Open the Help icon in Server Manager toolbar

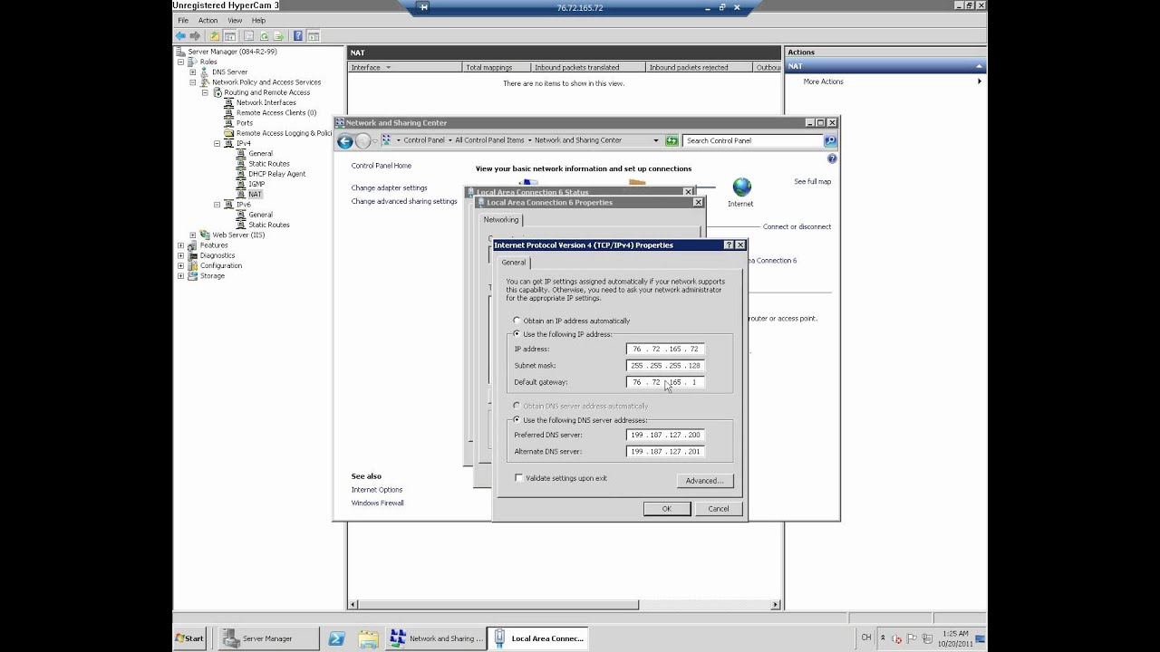click(298, 36)
